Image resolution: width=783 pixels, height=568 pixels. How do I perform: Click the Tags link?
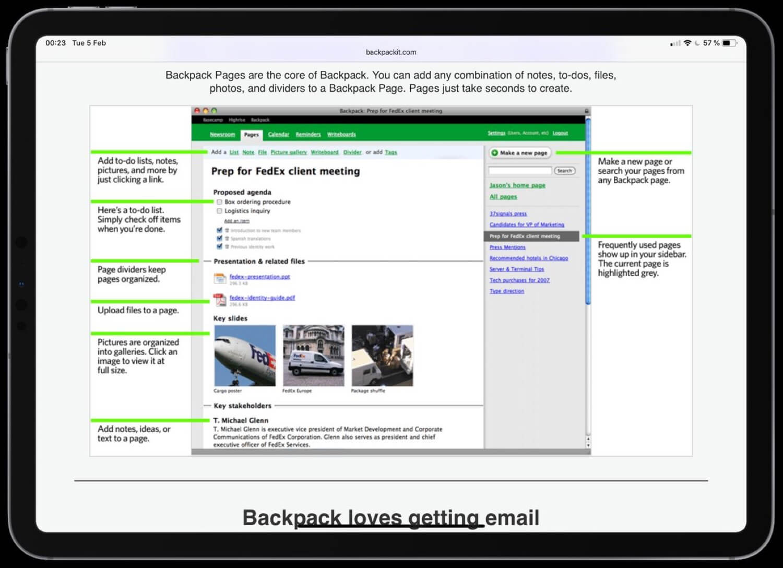pyautogui.click(x=391, y=152)
